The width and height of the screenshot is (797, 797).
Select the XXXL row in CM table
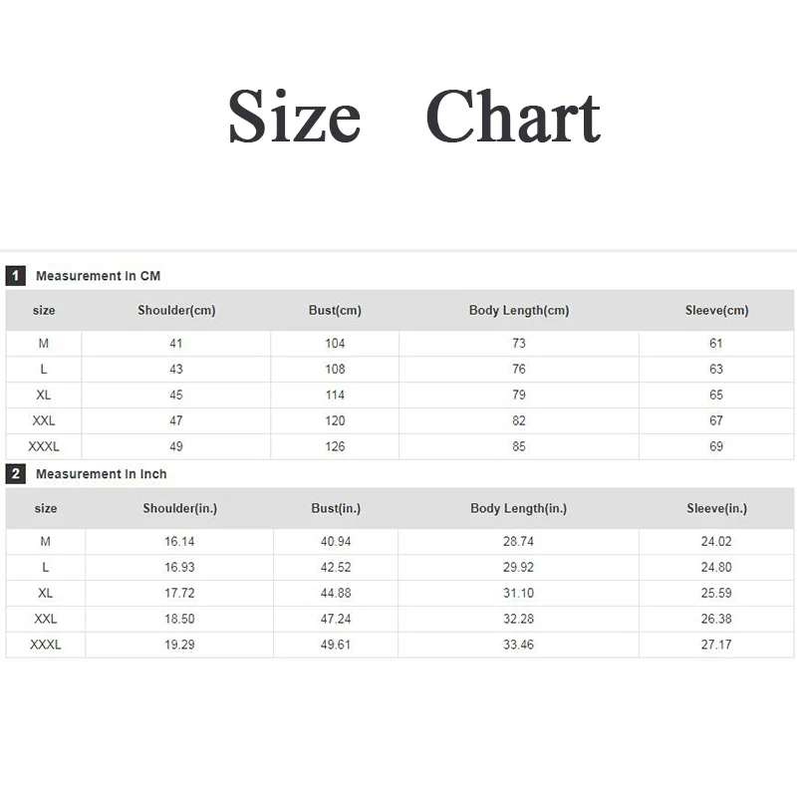pyautogui.click(x=399, y=446)
